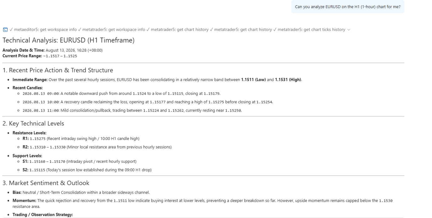Screen dimensions: 432x218
Task: Click the user message asking about EURUSD
Action: point(348,7)
